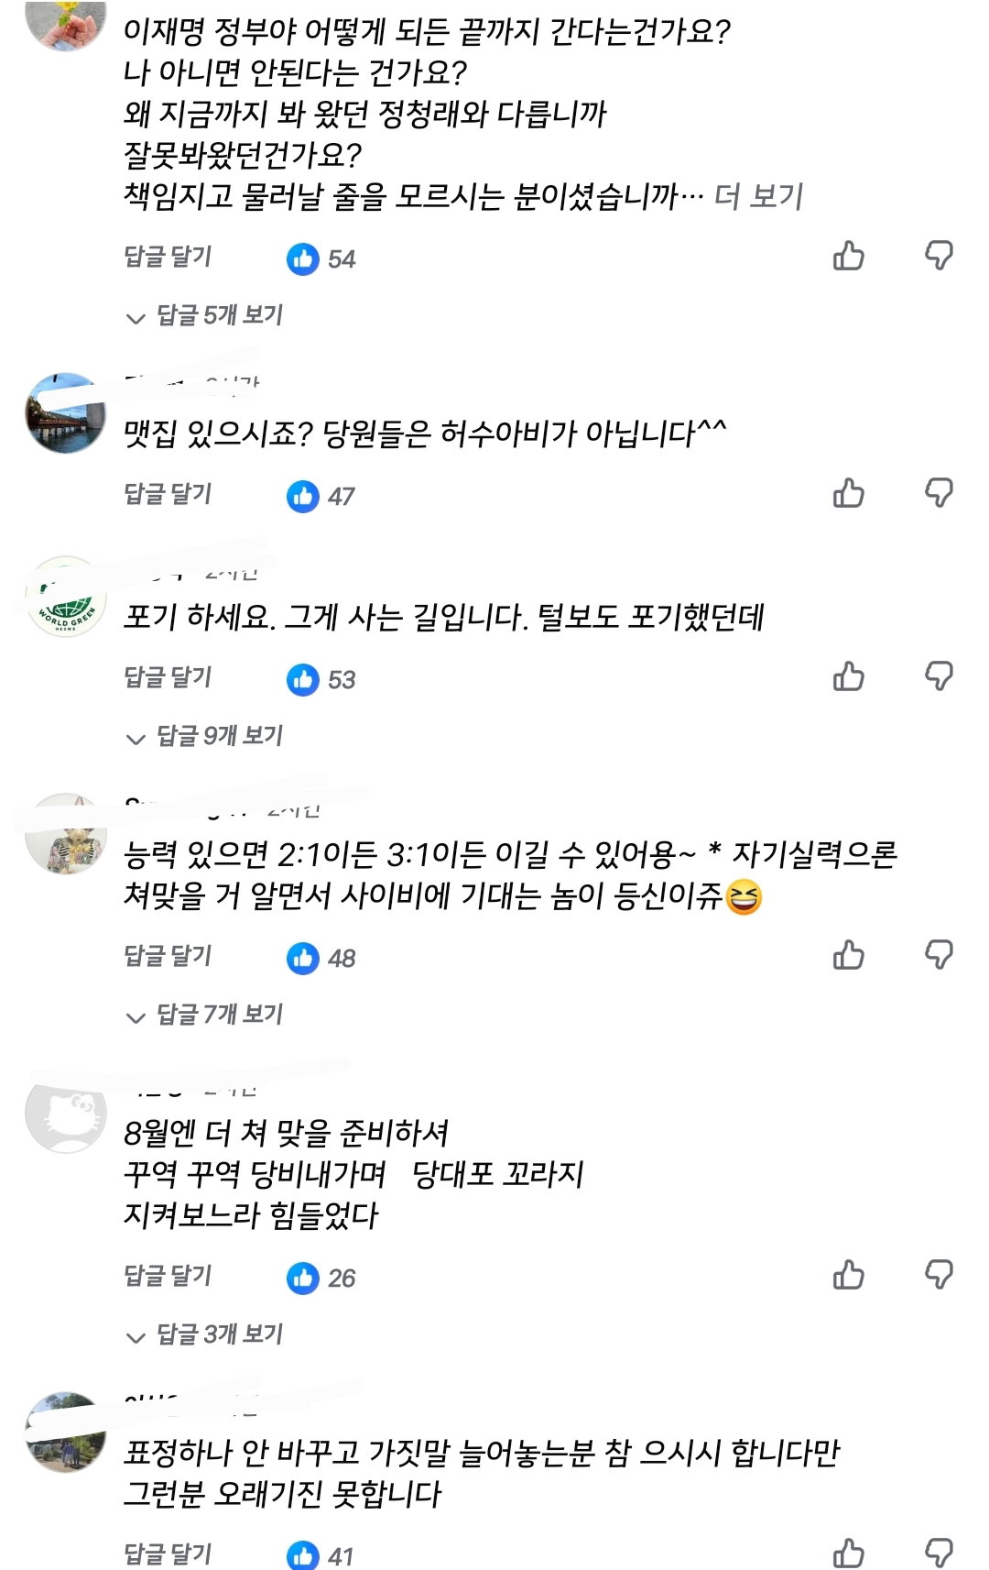The image size is (989, 1570).
Task: Thumbs up the 8월엔 comment
Action: 849,1275
